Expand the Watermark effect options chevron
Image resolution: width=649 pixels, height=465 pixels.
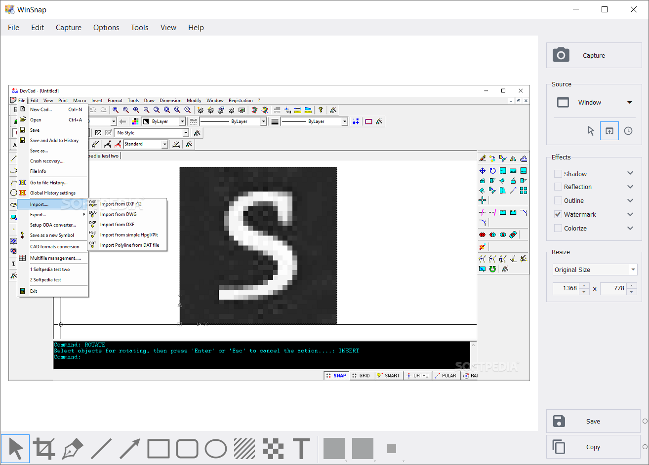click(630, 214)
